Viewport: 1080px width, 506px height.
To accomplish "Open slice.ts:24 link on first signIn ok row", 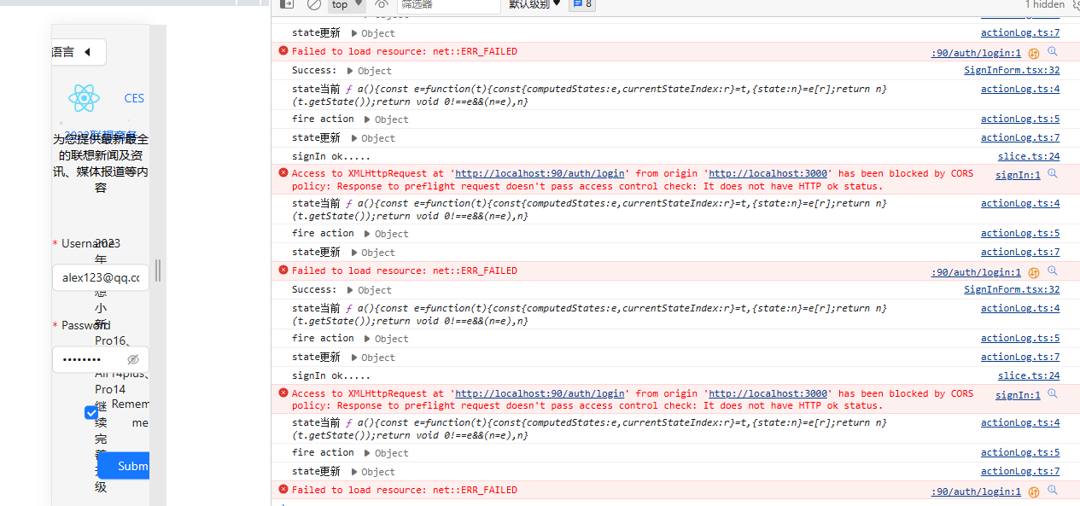I will 1029,157.
